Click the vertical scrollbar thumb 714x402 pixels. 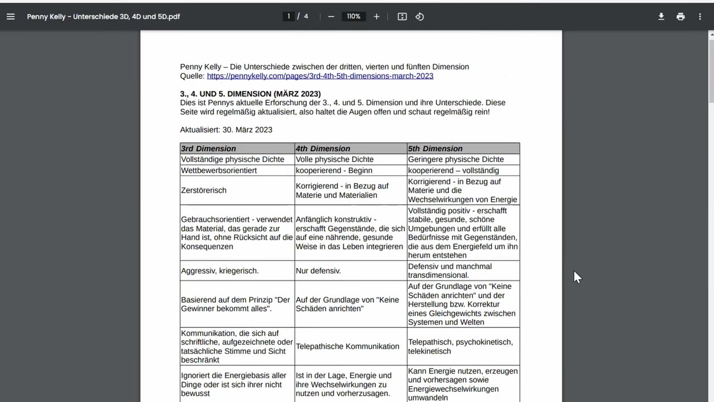[x=711, y=71]
